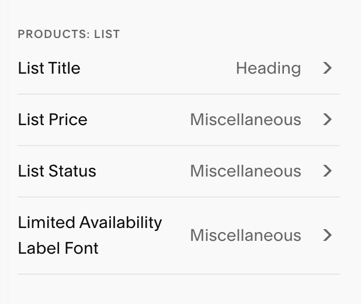Click the Limited Availability Label Font text
Screen dimensions: 361x304
90,235
